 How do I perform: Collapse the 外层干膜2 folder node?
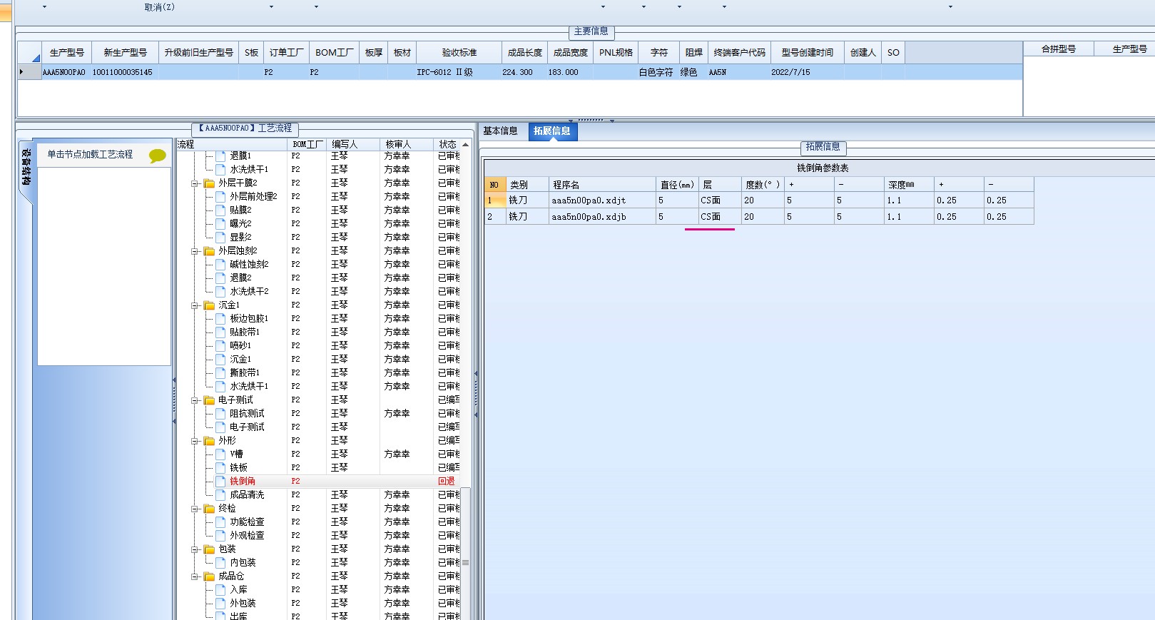[x=195, y=183]
